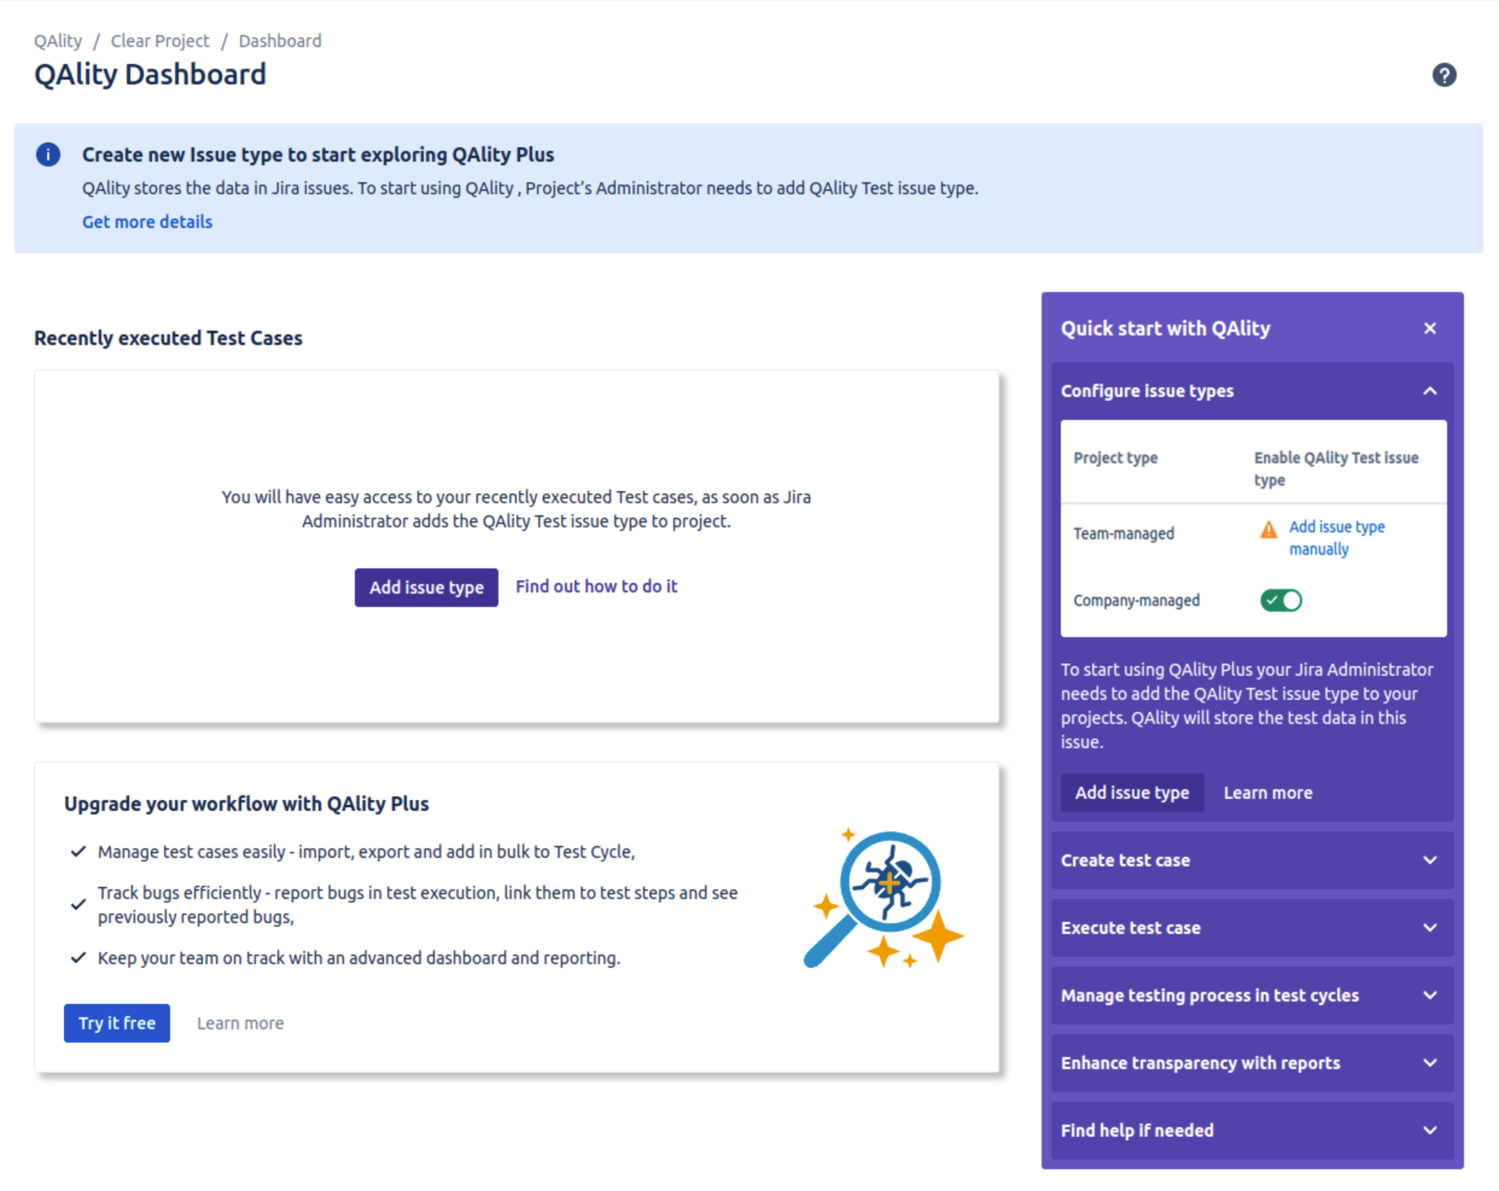Go to QAlity in the breadcrumb
Viewport: 1499px width, 1191px height.
58,41
